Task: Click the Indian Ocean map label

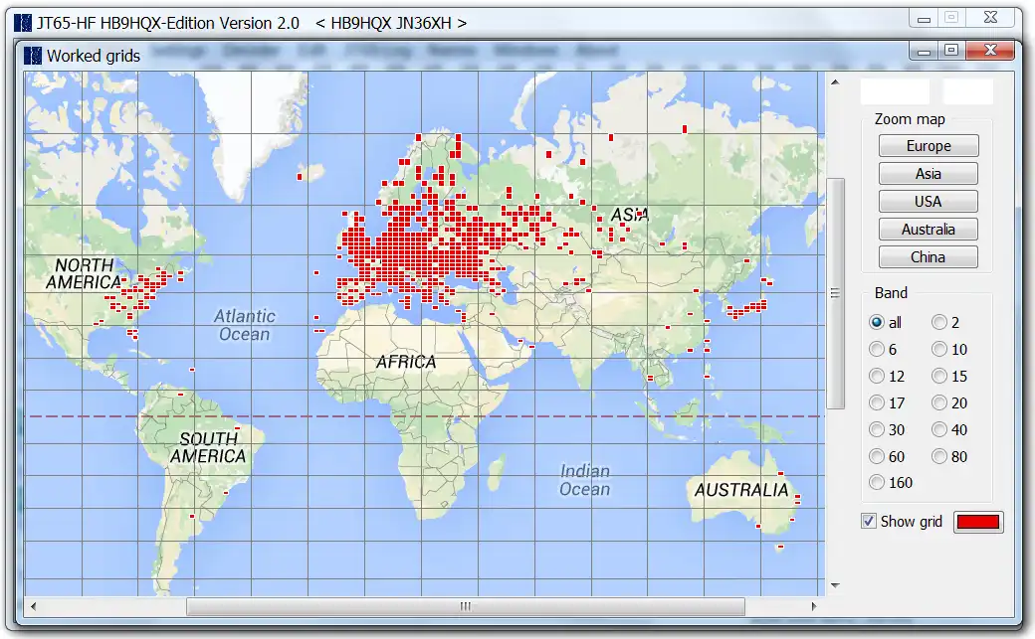Action: (x=585, y=480)
